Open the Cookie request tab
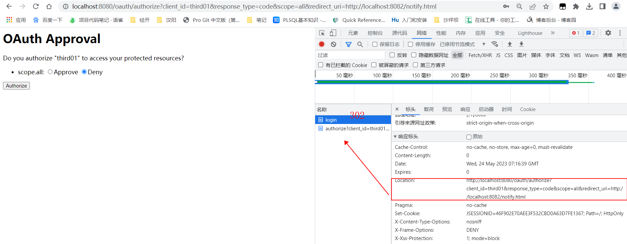The height and width of the screenshot is (244, 627). point(528,109)
